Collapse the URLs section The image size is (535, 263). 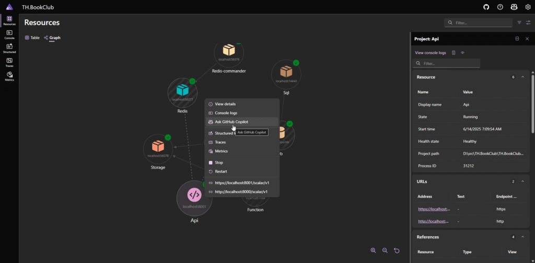pos(524,181)
